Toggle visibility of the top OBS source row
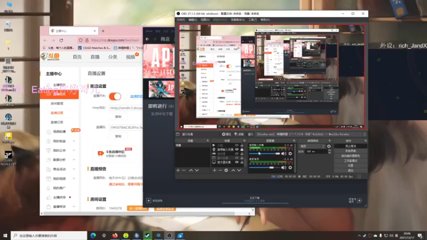Viewport: 427px width, 240px height. click(x=236, y=145)
